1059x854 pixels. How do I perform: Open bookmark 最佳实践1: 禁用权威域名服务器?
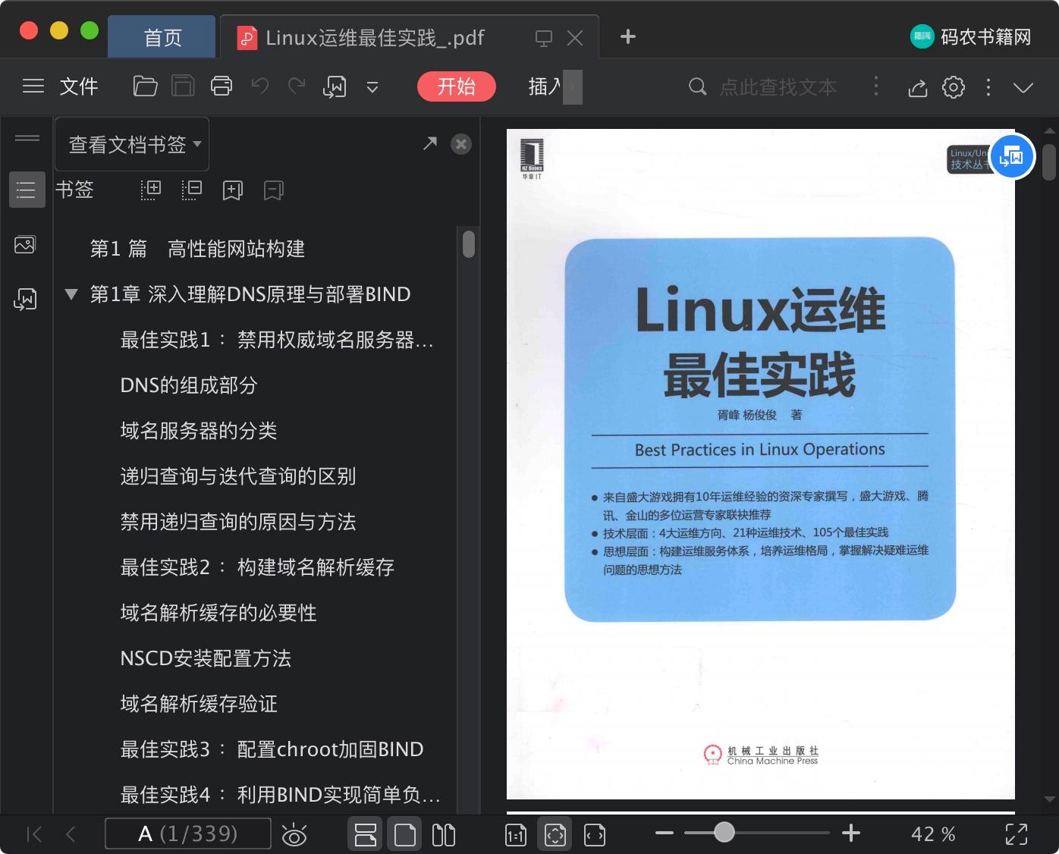[277, 340]
